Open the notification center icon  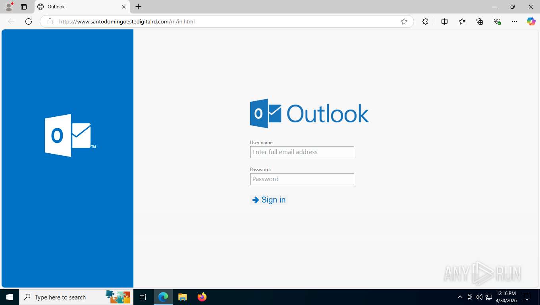pos(527,297)
